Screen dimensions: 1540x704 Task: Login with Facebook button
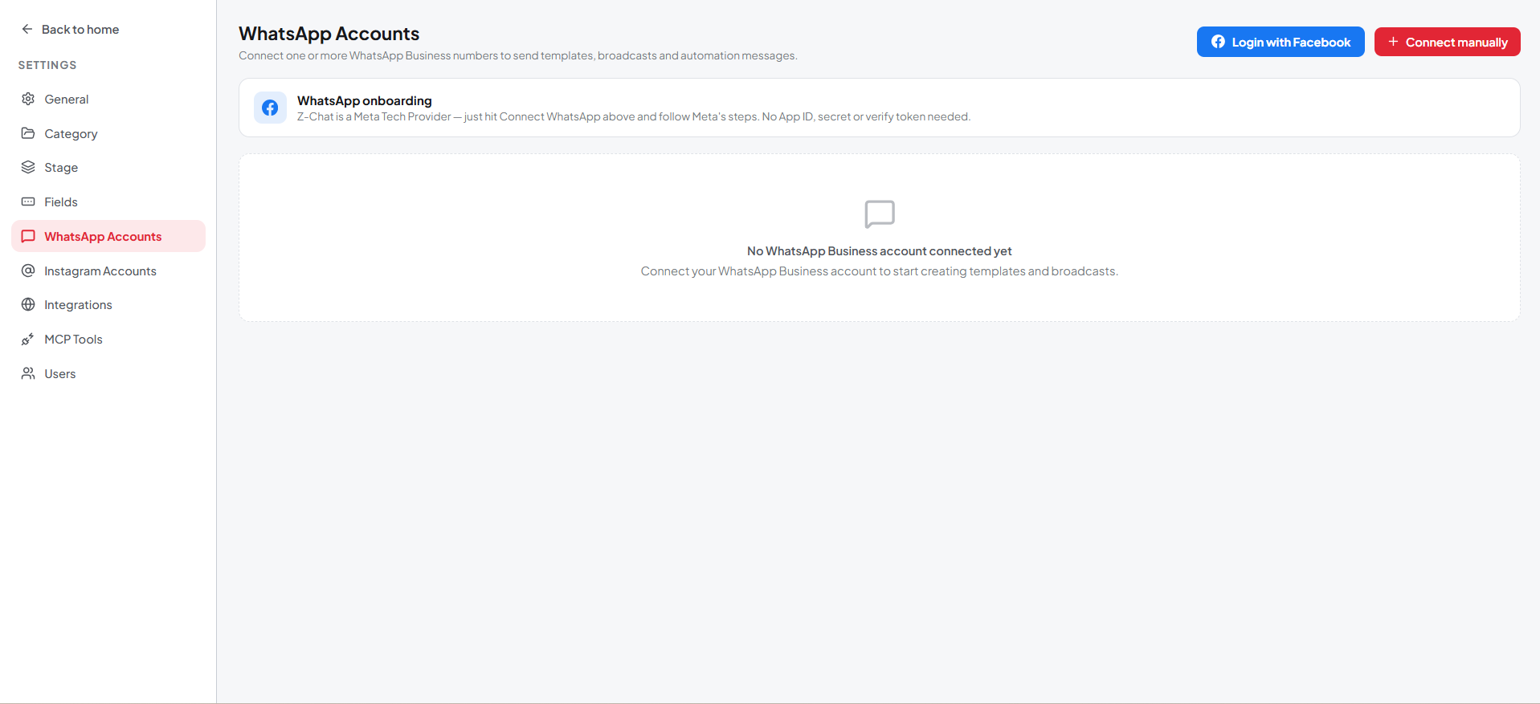(1281, 42)
